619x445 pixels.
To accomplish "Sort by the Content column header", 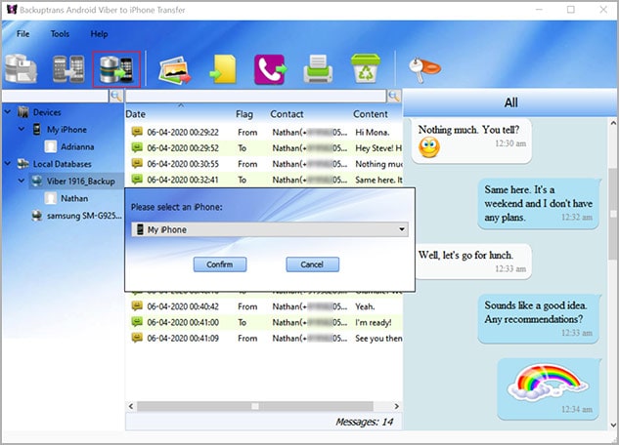I will (371, 114).
